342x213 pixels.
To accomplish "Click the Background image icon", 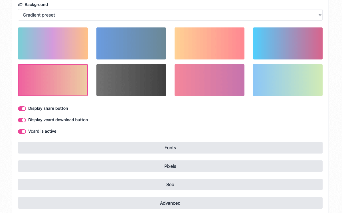I will 20,5.
